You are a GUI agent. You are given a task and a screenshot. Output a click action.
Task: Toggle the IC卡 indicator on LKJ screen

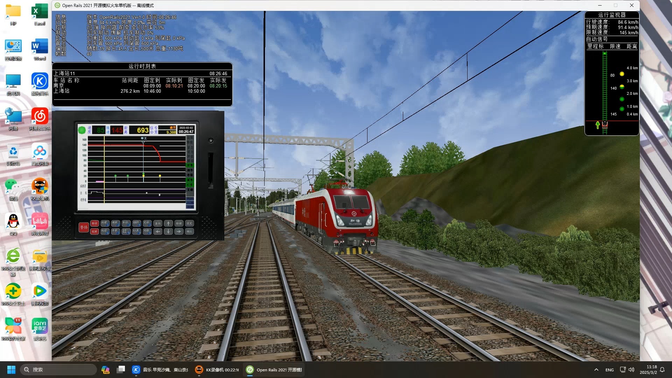(190, 184)
